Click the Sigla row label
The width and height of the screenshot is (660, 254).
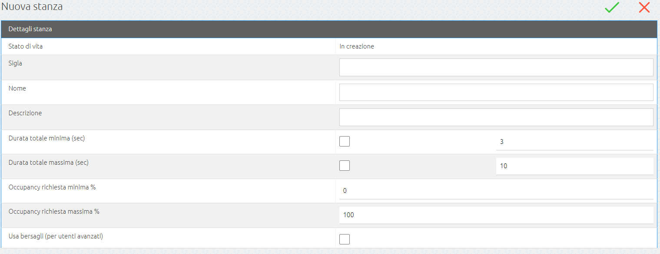click(x=15, y=63)
